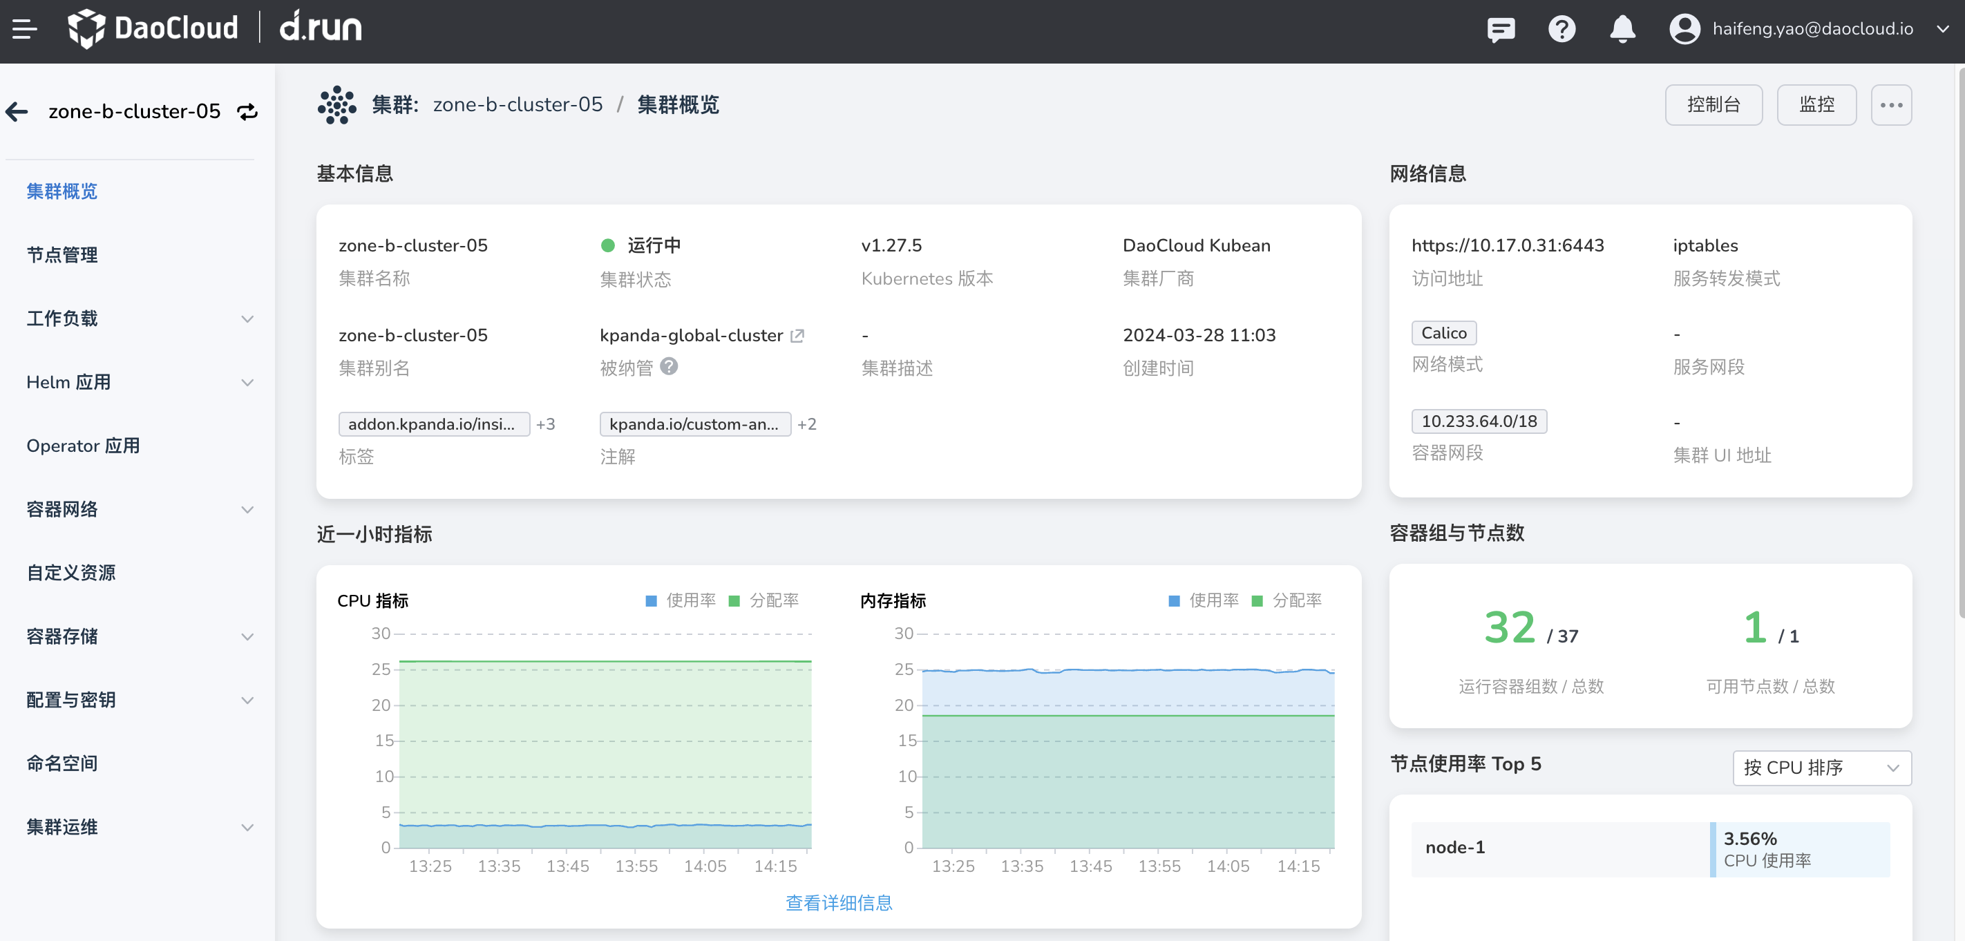Open the help question mark icon
The height and width of the screenshot is (941, 1965).
[1561, 29]
